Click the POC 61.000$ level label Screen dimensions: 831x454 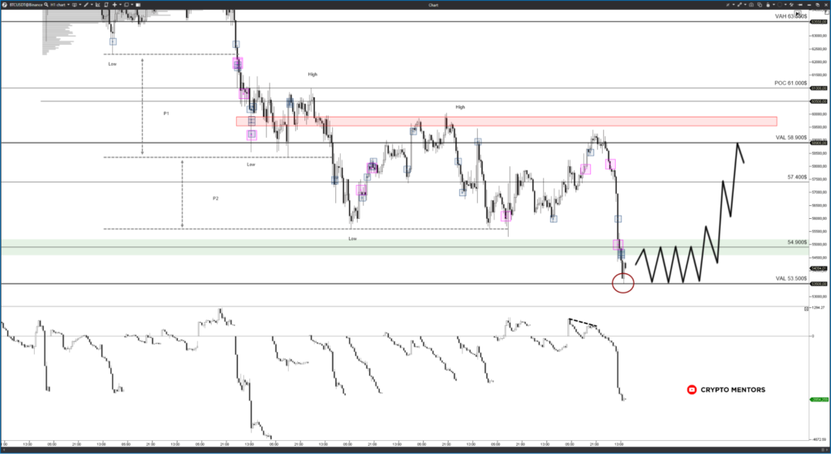790,83
